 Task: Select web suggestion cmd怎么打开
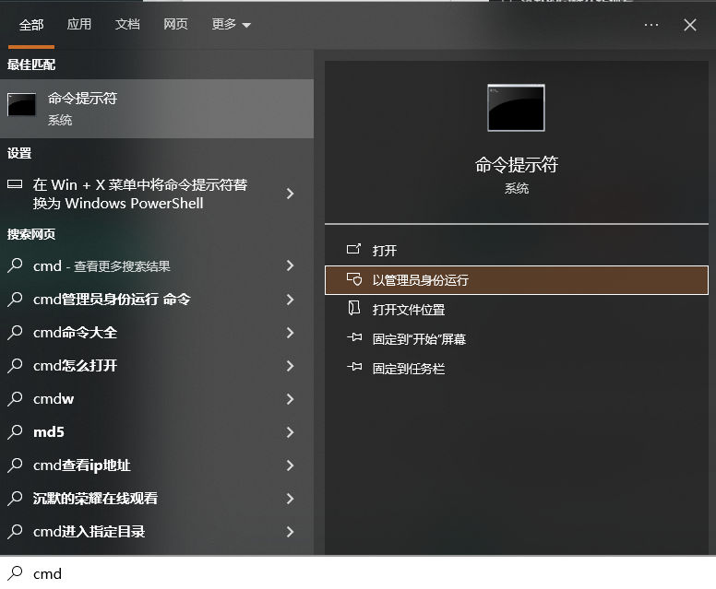tap(157, 366)
